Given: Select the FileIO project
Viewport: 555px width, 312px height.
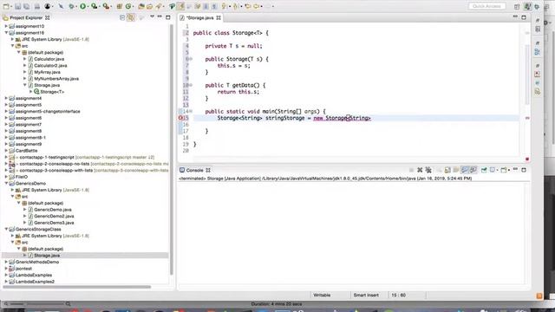Looking at the screenshot, I should [x=21, y=177].
